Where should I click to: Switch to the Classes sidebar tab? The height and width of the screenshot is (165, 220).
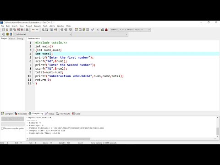pyautogui.click(x=12, y=38)
